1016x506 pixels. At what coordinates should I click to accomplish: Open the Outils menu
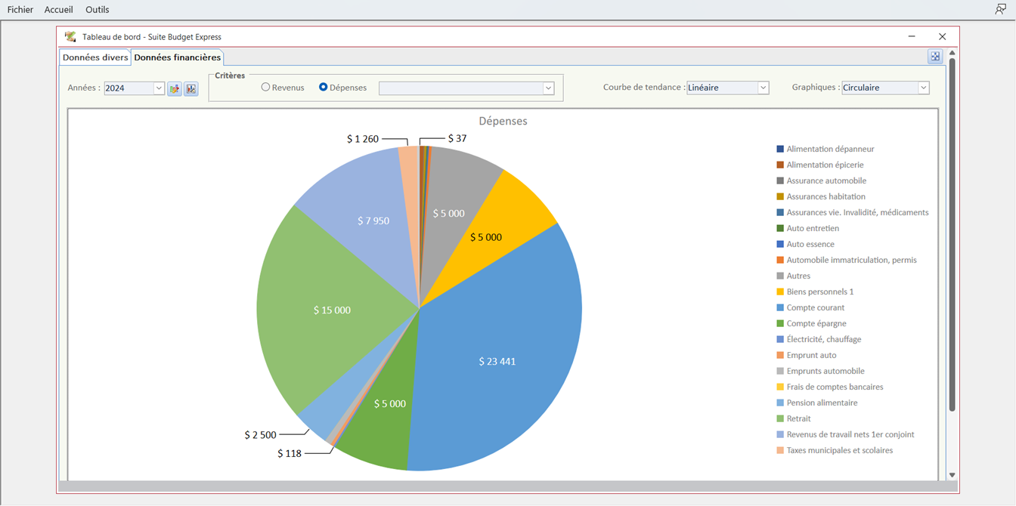click(98, 10)
